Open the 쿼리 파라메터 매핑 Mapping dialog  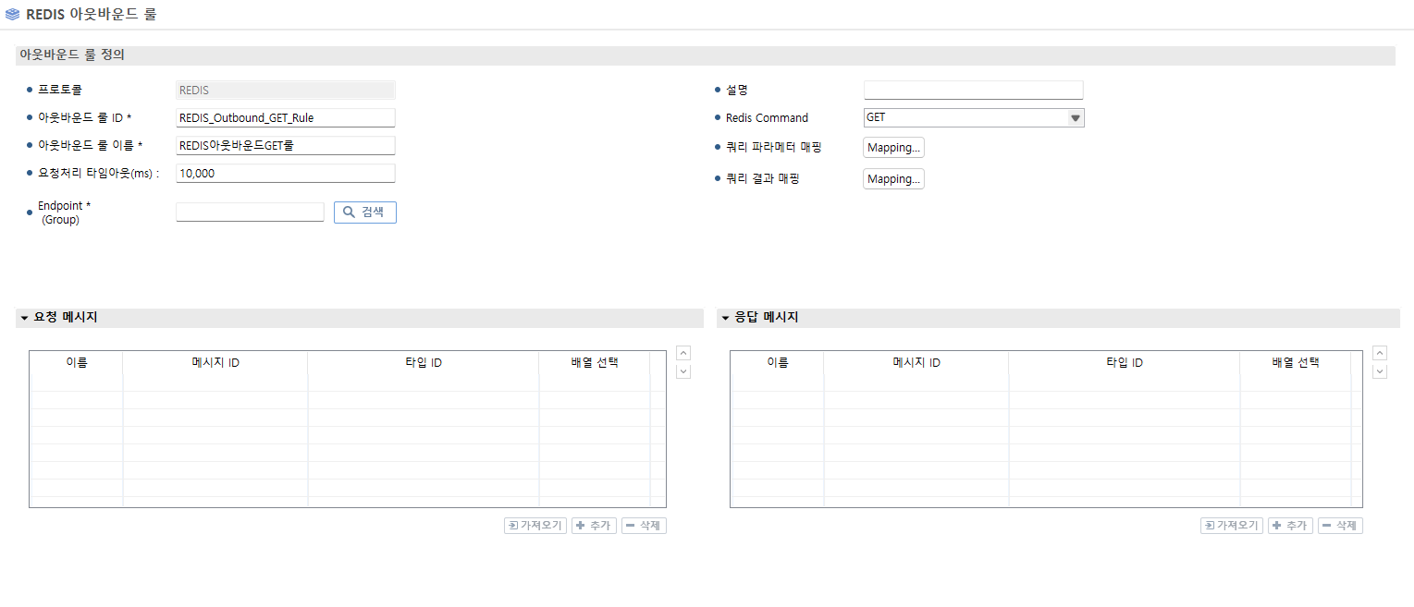pos(892,147)
